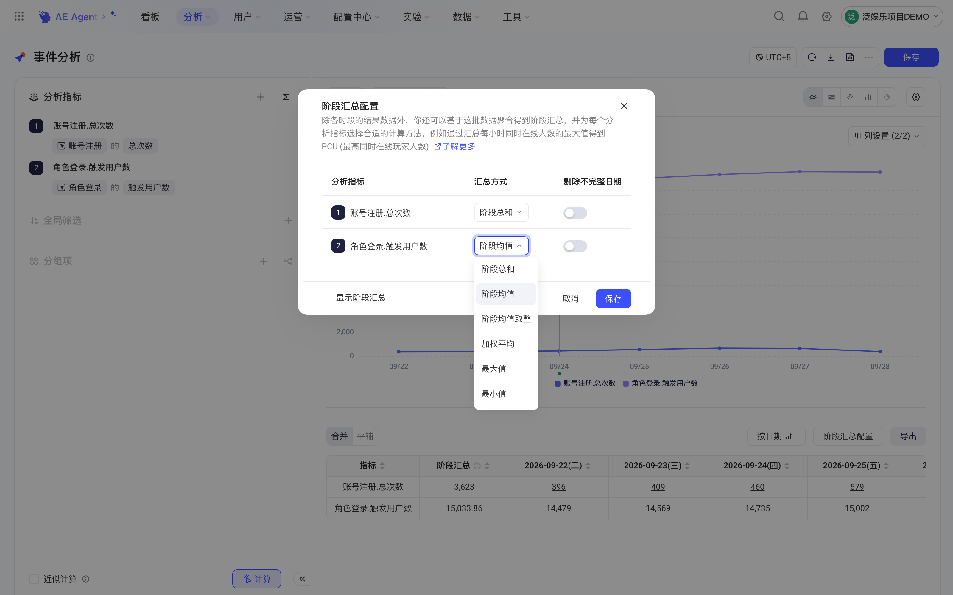Click 取消 in the dialog

570,299
